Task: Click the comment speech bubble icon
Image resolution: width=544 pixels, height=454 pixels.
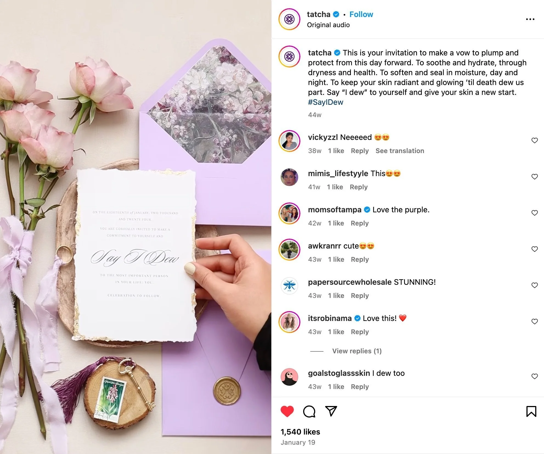Action: (309, 411)
